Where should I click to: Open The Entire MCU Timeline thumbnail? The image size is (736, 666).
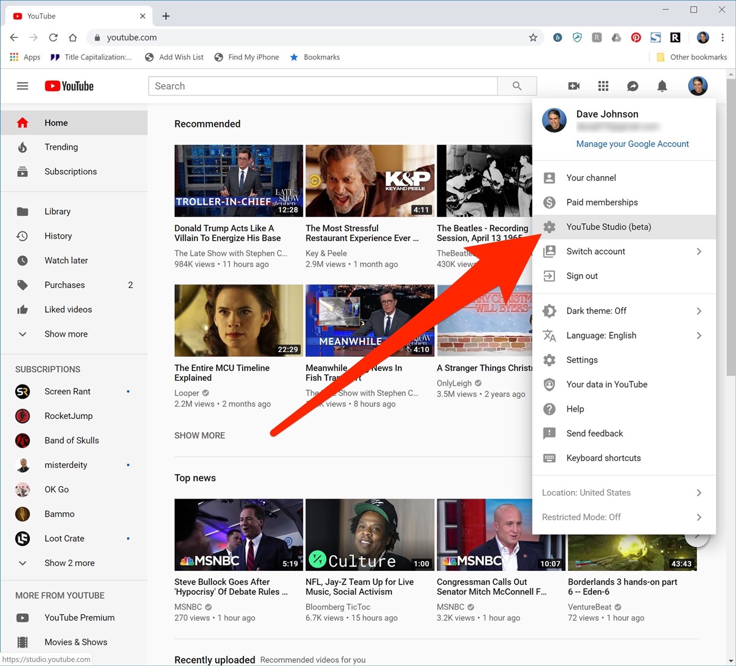click(239, 320)
